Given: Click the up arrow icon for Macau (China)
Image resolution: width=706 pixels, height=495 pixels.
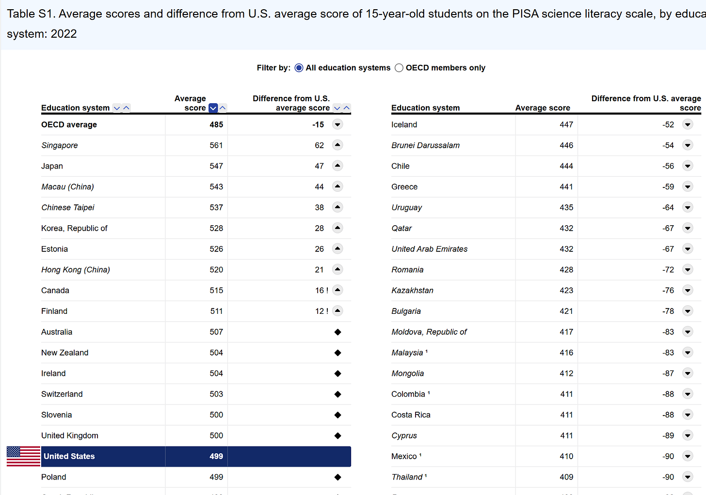Looking at the screenshot, I should (x=337, y=186).
